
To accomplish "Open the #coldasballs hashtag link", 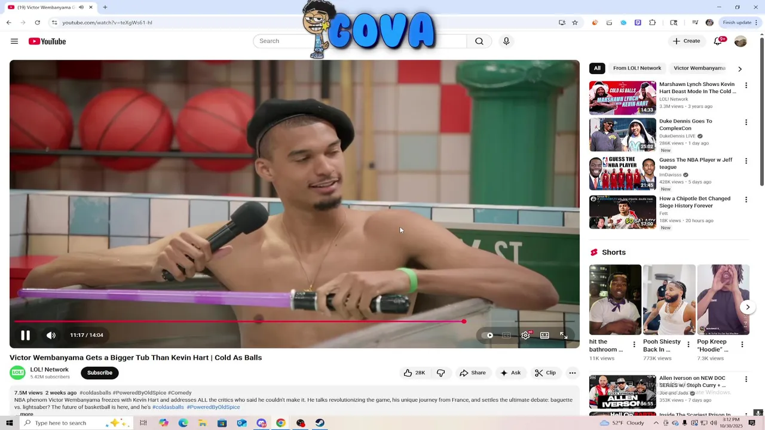I will point(168,407).
